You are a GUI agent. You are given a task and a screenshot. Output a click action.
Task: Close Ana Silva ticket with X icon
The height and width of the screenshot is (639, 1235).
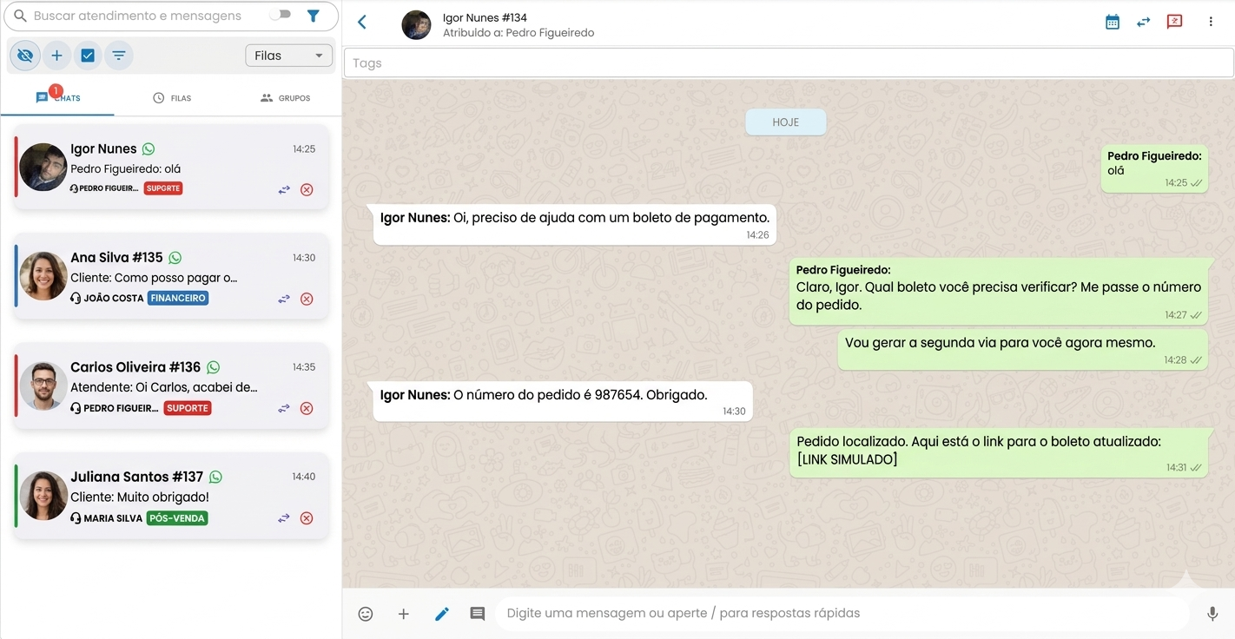(307, 299)
